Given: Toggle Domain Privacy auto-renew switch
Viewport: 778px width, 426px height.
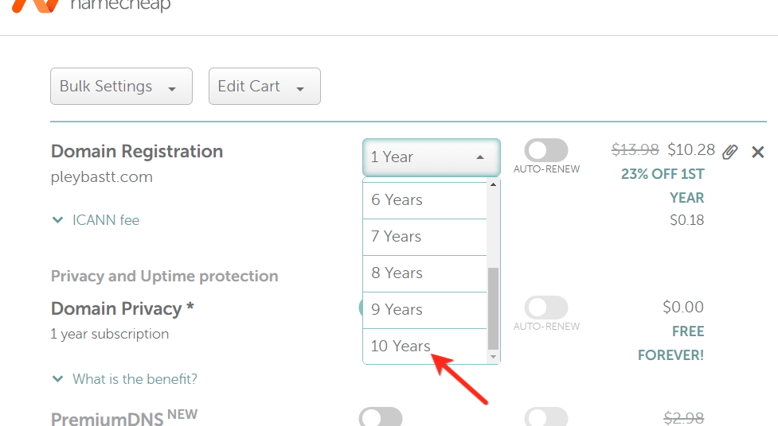Looking at the screenshot, I should pos(546,308).
